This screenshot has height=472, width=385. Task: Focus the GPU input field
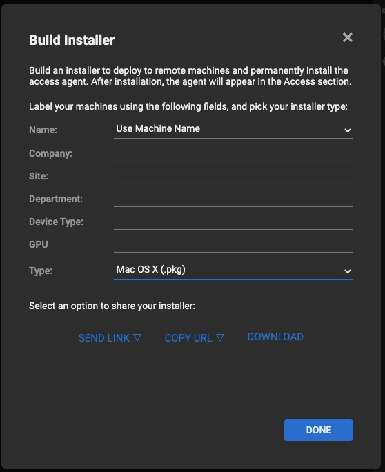click(x=233, y=244)
